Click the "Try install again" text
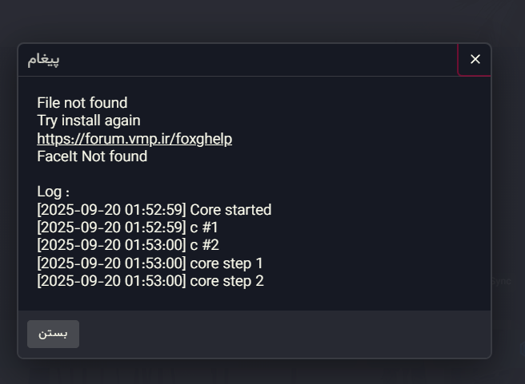This screenshot has height=384, width=525. pyautogui.click(x=88, y=121)
